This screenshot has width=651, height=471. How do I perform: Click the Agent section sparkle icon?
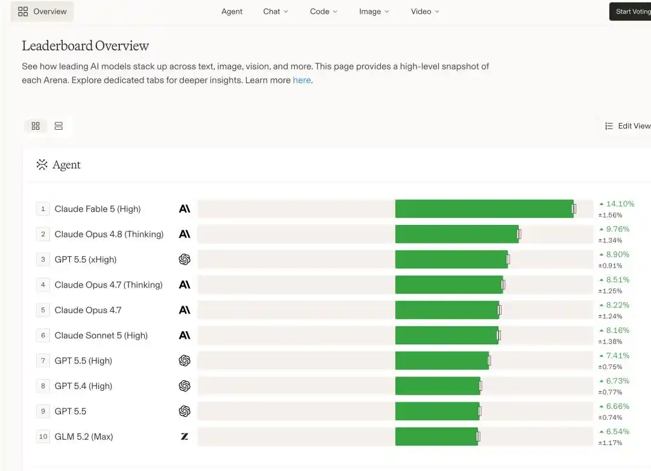(42, 165)
